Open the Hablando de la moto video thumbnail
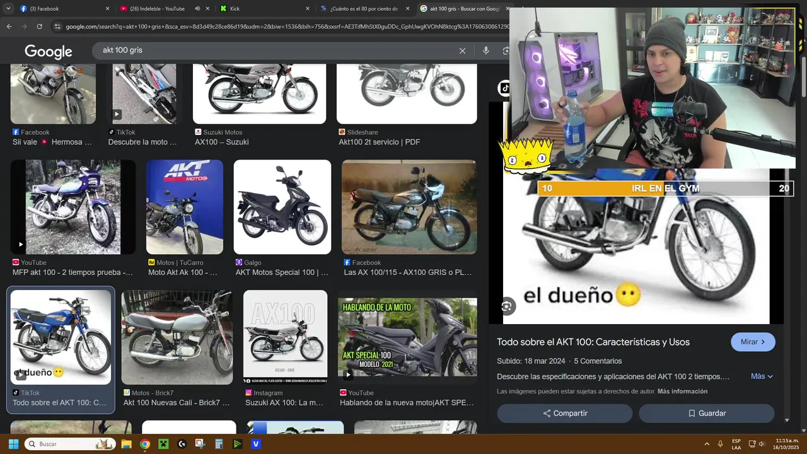This screenshot has width=807, height=454. (407, 337)
